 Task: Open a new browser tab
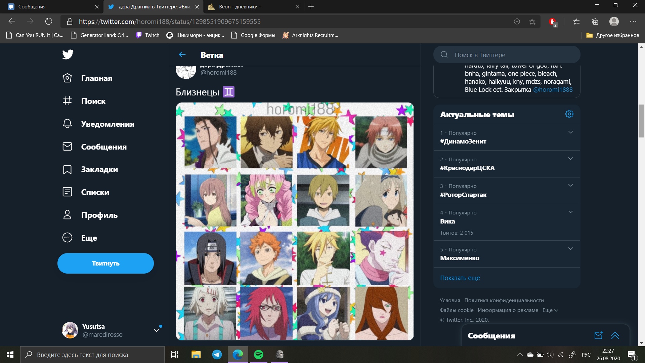(311, 6)
